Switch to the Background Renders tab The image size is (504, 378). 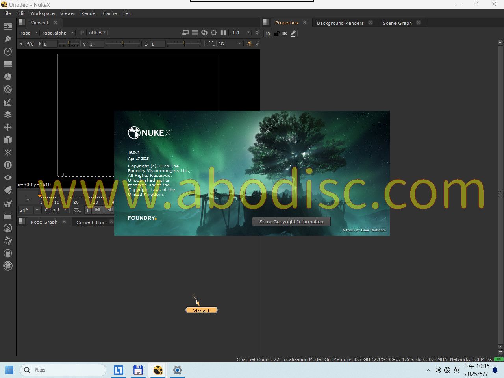(x=340, y=23)
